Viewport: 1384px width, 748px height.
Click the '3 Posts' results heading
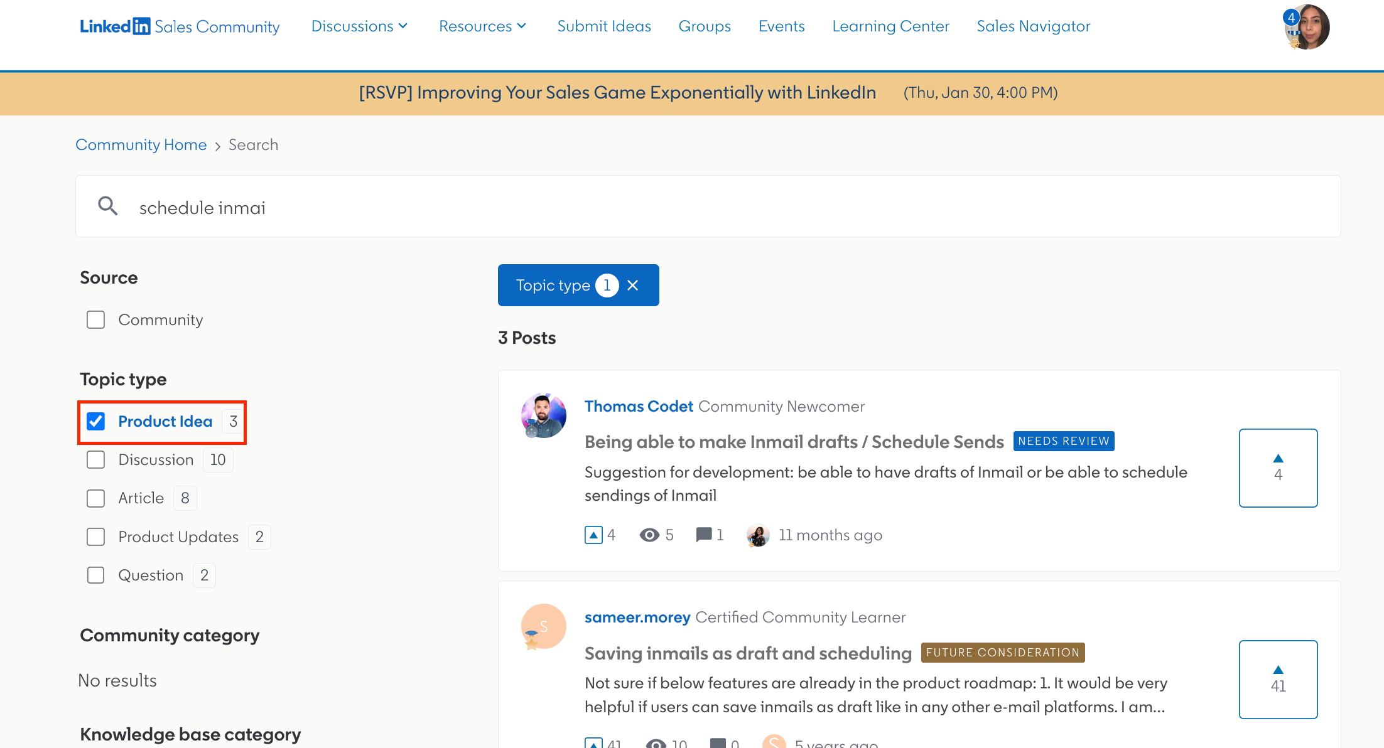527,338
